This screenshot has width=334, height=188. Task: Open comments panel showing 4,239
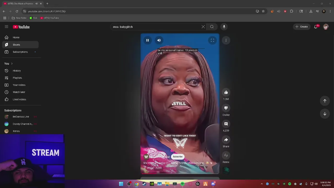point(226,124)
